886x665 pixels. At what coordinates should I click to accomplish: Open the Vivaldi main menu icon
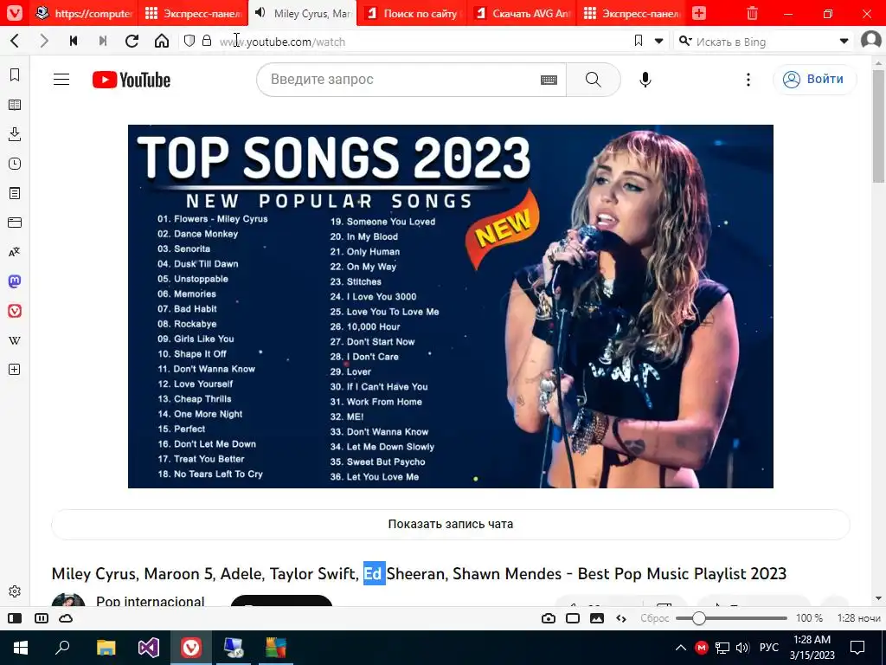[x=14, y=13]
